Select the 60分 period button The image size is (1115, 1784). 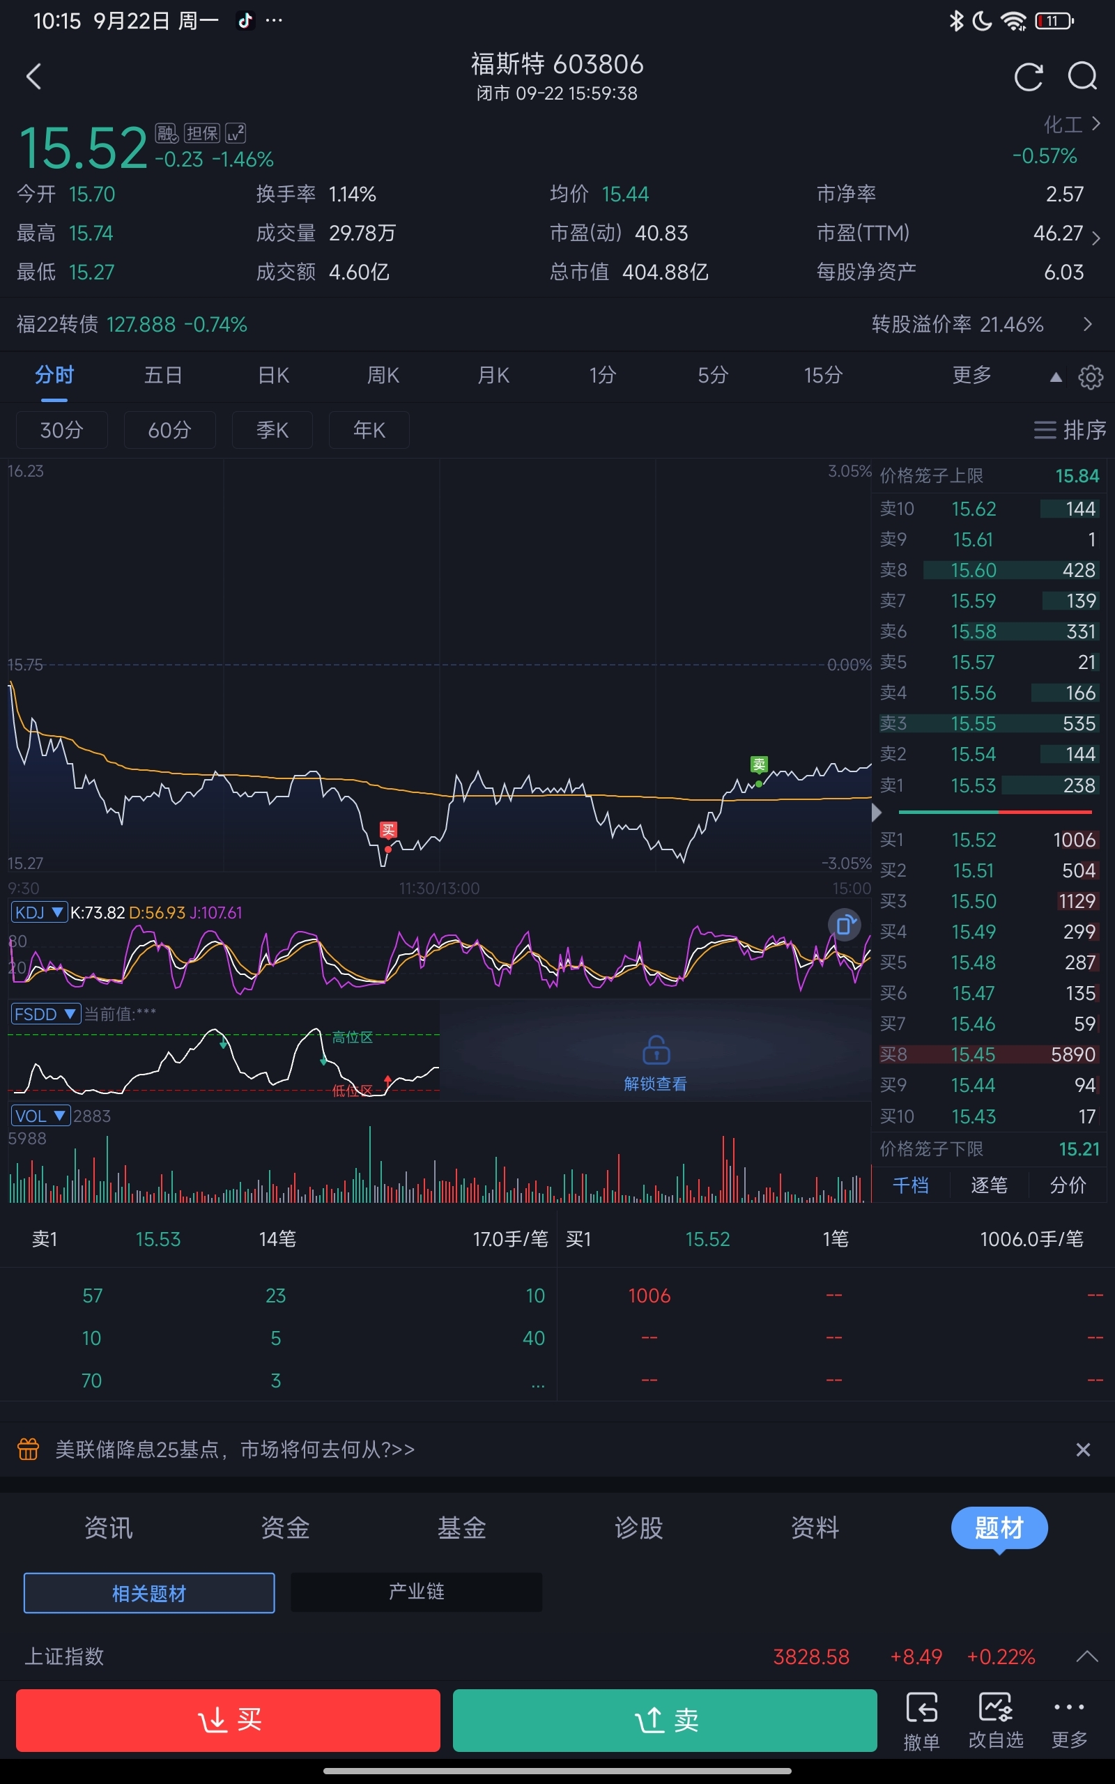[x=169, y=430]
